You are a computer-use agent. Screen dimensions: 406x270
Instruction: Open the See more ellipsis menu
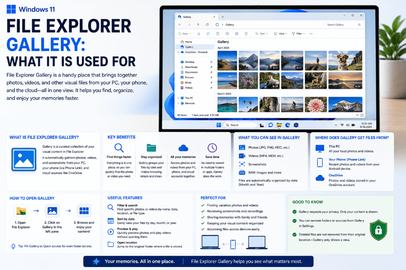pos(311,34)
